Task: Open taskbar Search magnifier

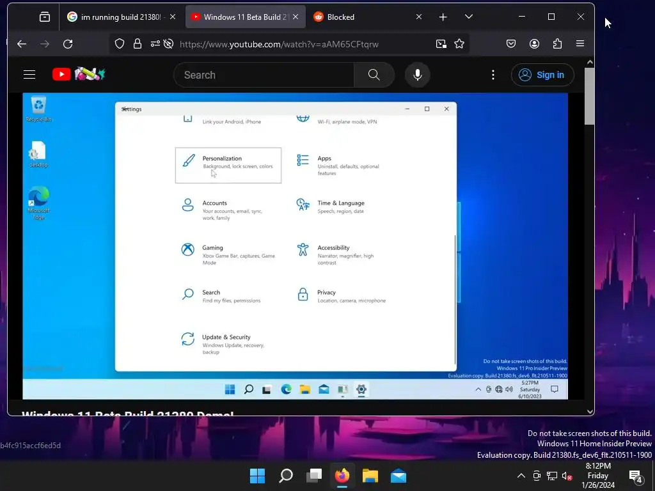Action: click(286, 476)
